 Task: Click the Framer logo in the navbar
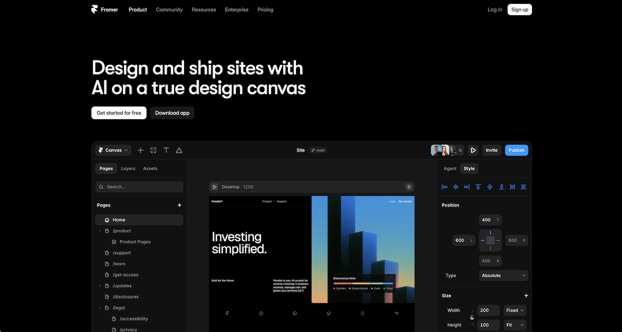(x=105, y=10)
